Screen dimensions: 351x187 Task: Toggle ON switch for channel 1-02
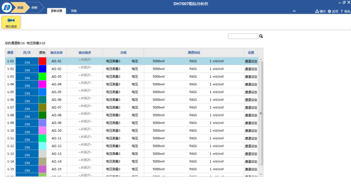point(27,69)
